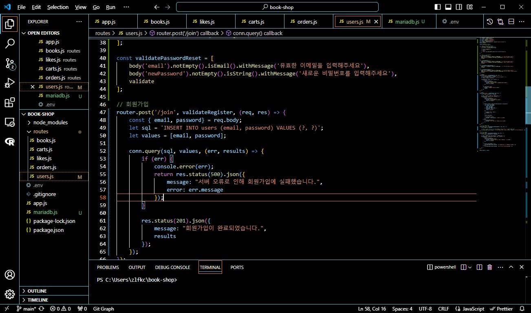Open the customize layout icon
Image resolution: width=531 pixels, height=313 pixels.
[469, 7]
